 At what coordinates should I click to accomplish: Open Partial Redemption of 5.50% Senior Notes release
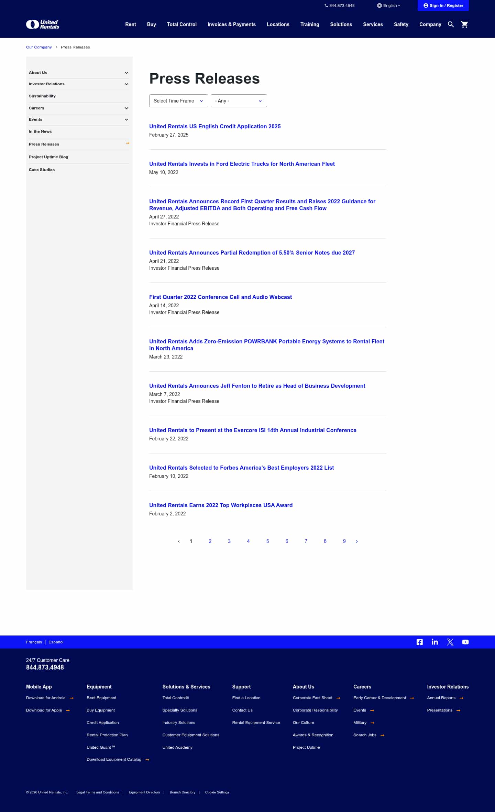click(252, 253)
